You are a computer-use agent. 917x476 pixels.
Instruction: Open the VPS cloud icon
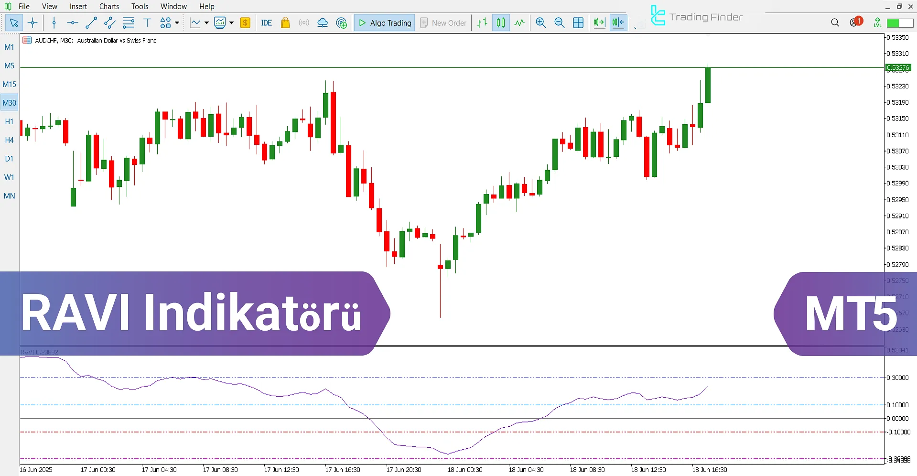tap(323, 23)
